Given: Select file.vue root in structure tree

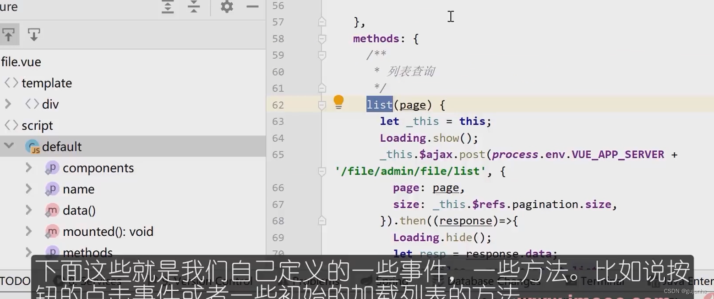Looking at the screenshot, I should 21,62.
